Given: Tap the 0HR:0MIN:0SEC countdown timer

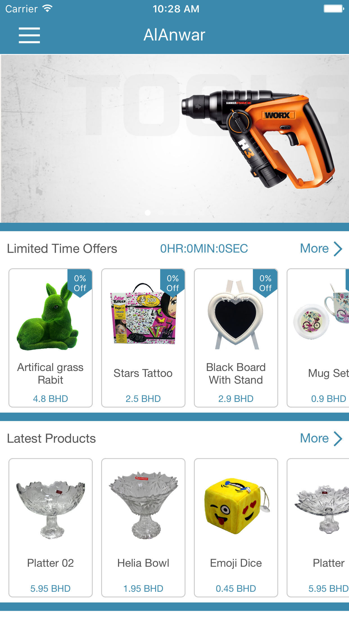Looking at the screenshot, I should [204, 249].
